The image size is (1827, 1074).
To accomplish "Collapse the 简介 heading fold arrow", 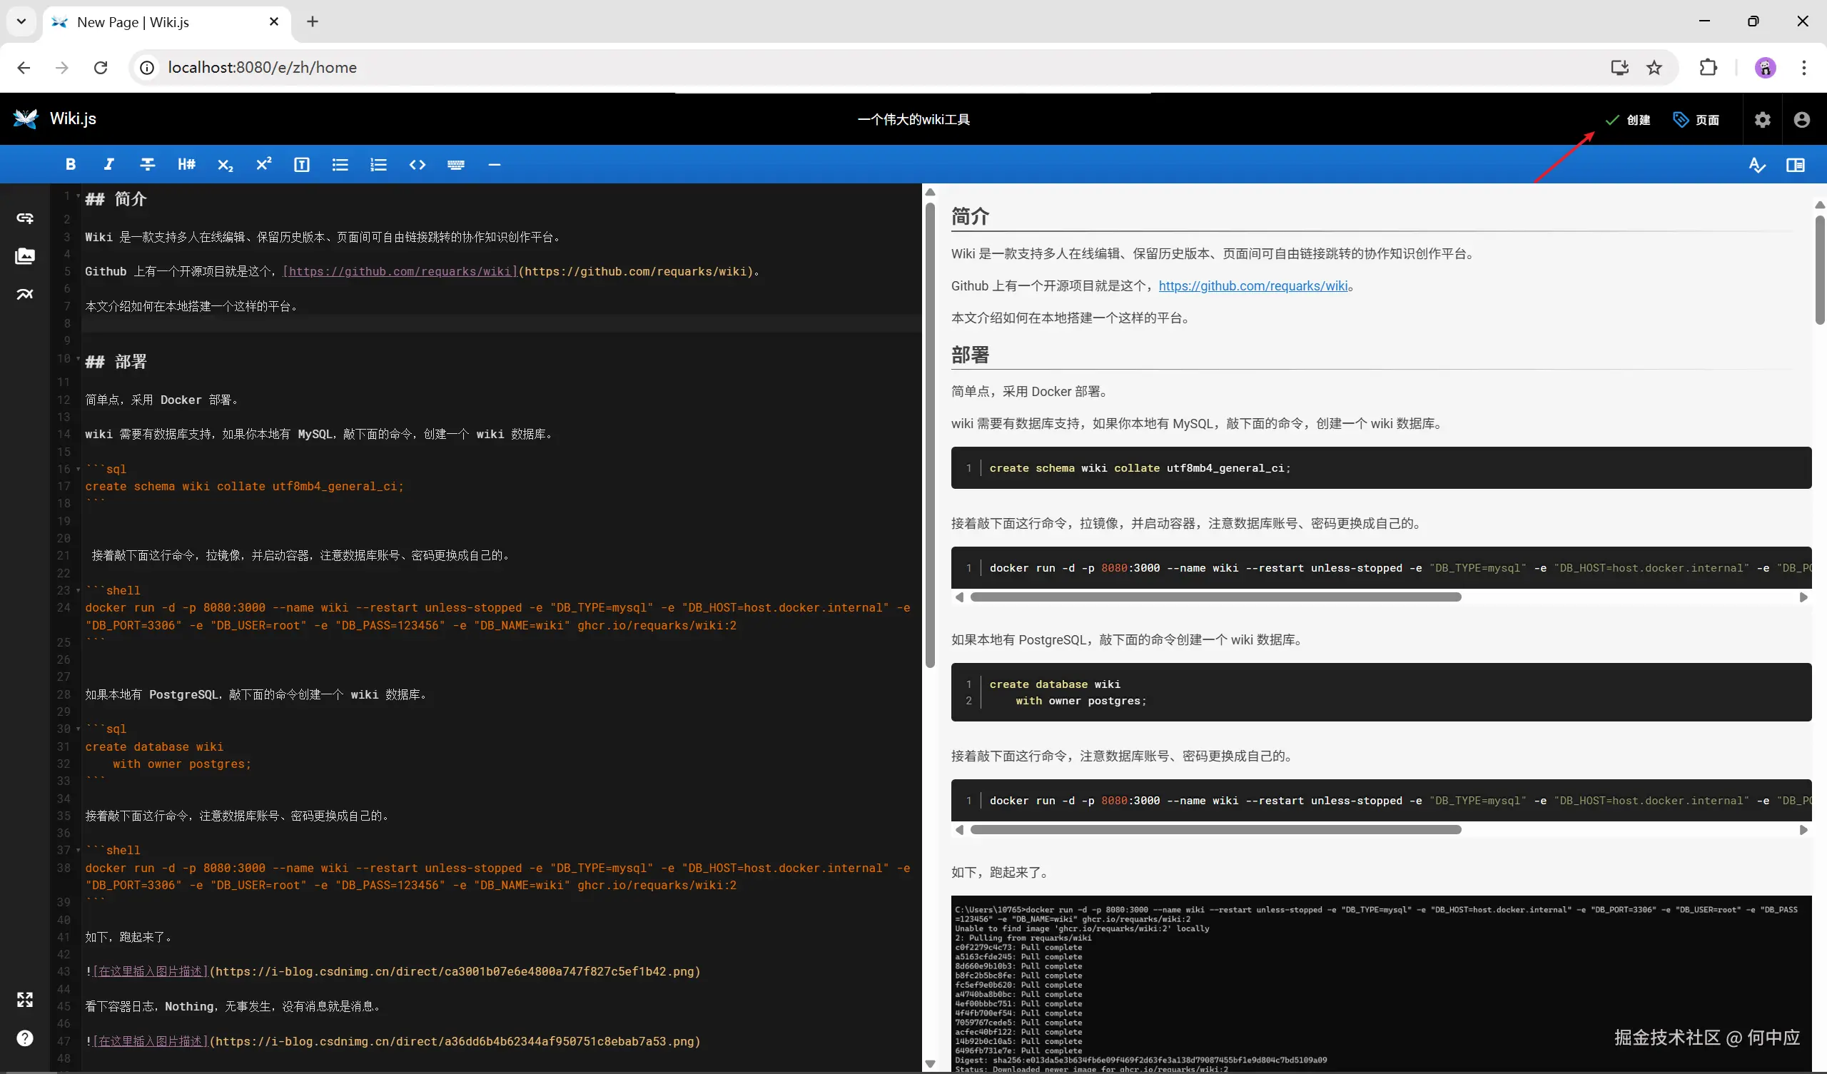I will pyautogui.click(x=79, y=196).
